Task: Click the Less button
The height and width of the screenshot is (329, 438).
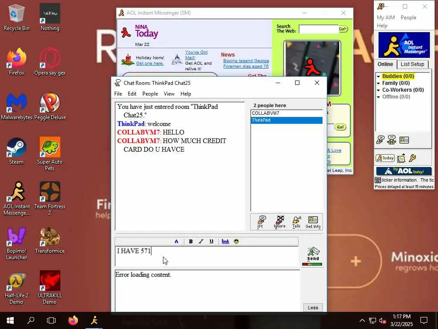Action: pos(313,308)
